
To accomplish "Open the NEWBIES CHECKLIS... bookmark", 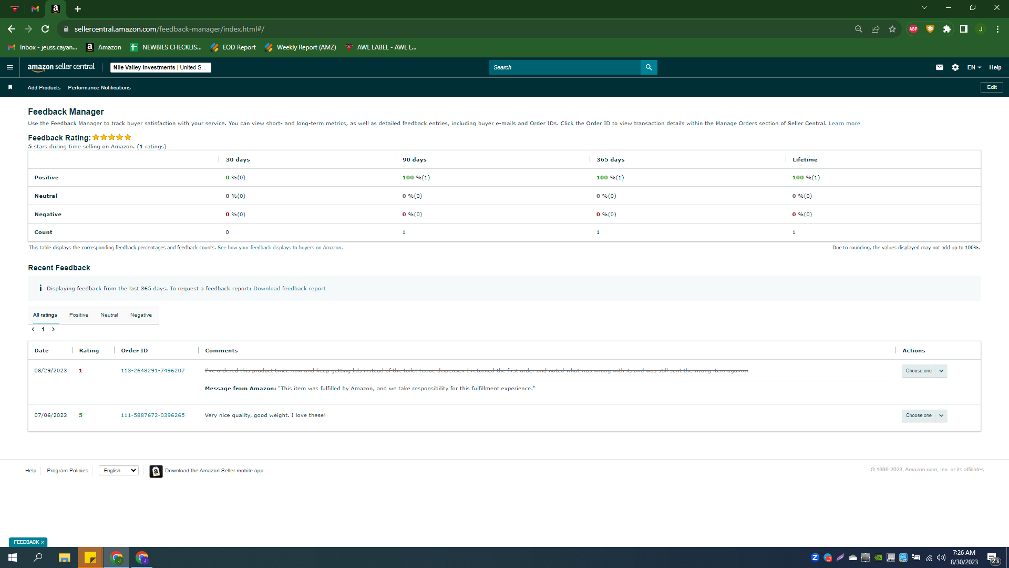I will tap(166, 47).
